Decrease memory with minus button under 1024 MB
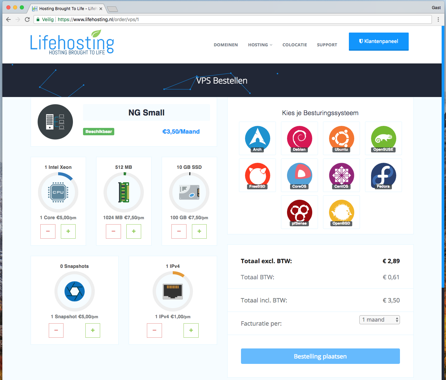 113,231
